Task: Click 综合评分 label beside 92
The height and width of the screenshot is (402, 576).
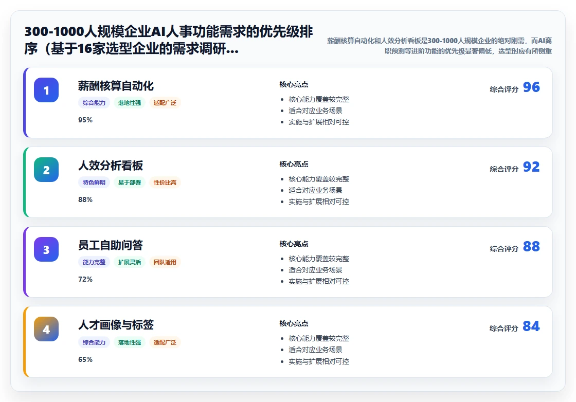Action: (504, 169)
